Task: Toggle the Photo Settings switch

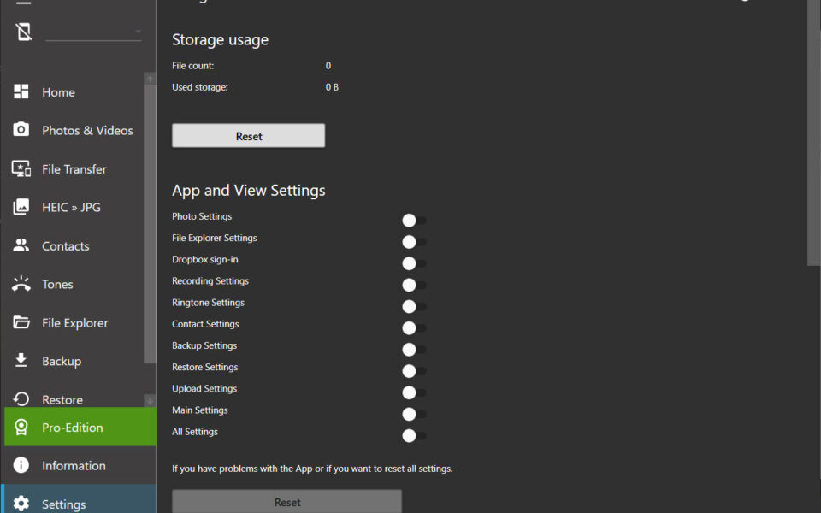Action: coord(414,221)
